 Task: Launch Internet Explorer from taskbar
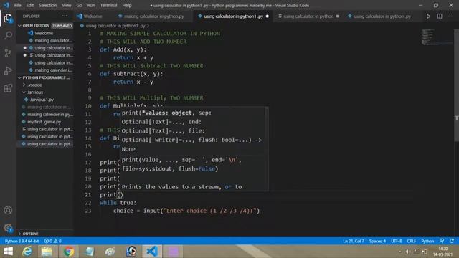coord(27,252)
